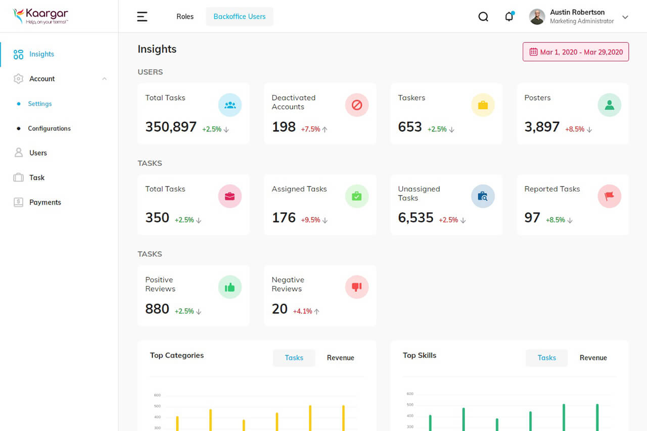Click Austin Robertson's profile avatar
The height and width of the screenshot is (431, 647).
click(537, 17)
